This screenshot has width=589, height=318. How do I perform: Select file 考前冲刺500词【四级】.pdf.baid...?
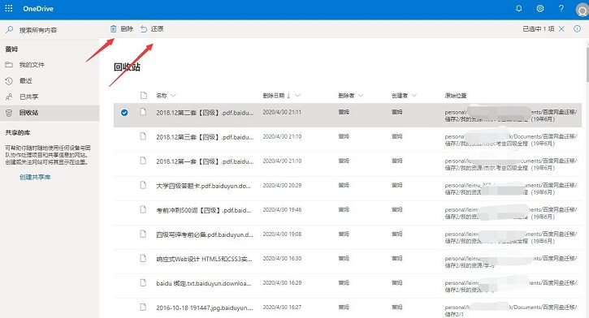click(203, 210)
